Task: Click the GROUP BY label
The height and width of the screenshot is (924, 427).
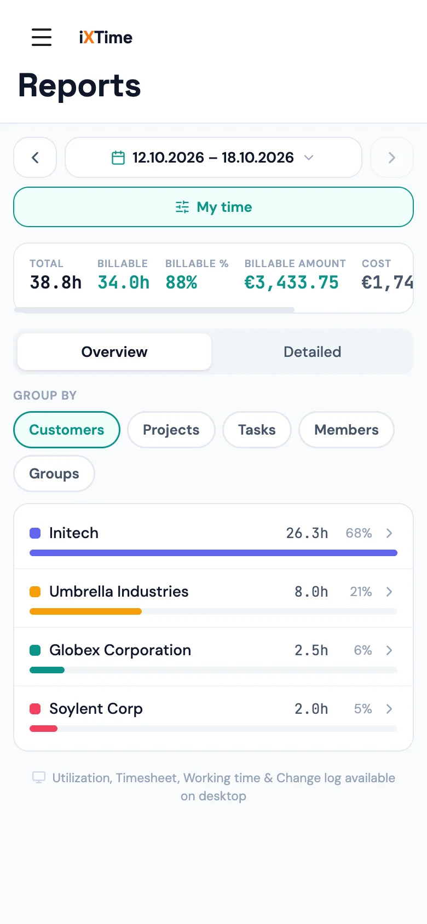Action: pyautogui.click(x=45, y=395)
